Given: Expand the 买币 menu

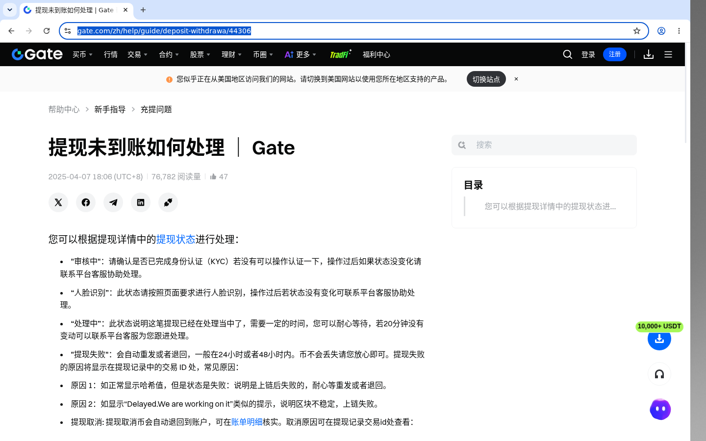Looking at the screenshot, I should 83,54.
